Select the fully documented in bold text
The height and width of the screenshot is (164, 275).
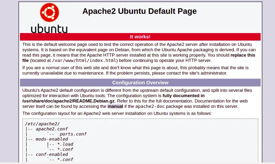click(x=184, y=96)
